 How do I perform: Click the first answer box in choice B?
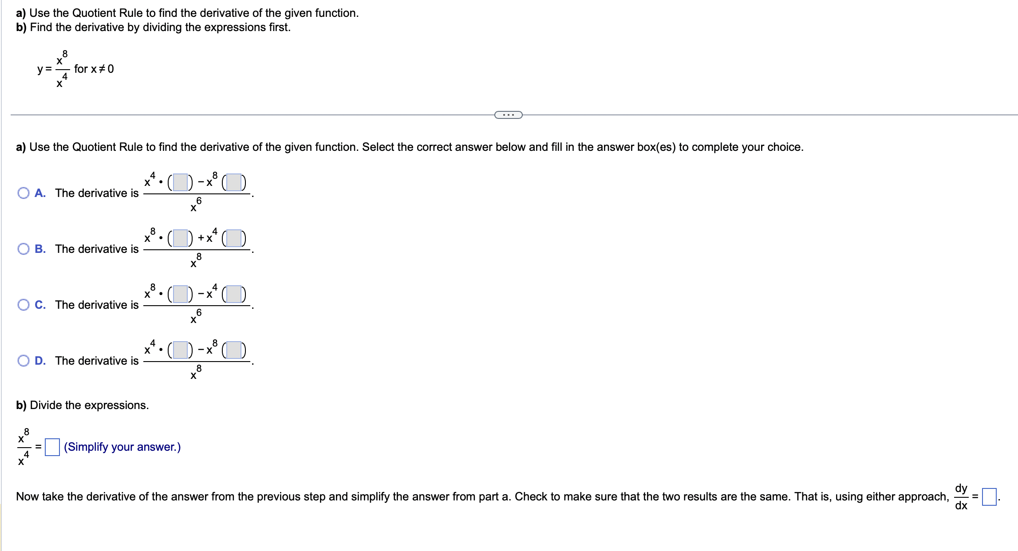tap(181, 238)
